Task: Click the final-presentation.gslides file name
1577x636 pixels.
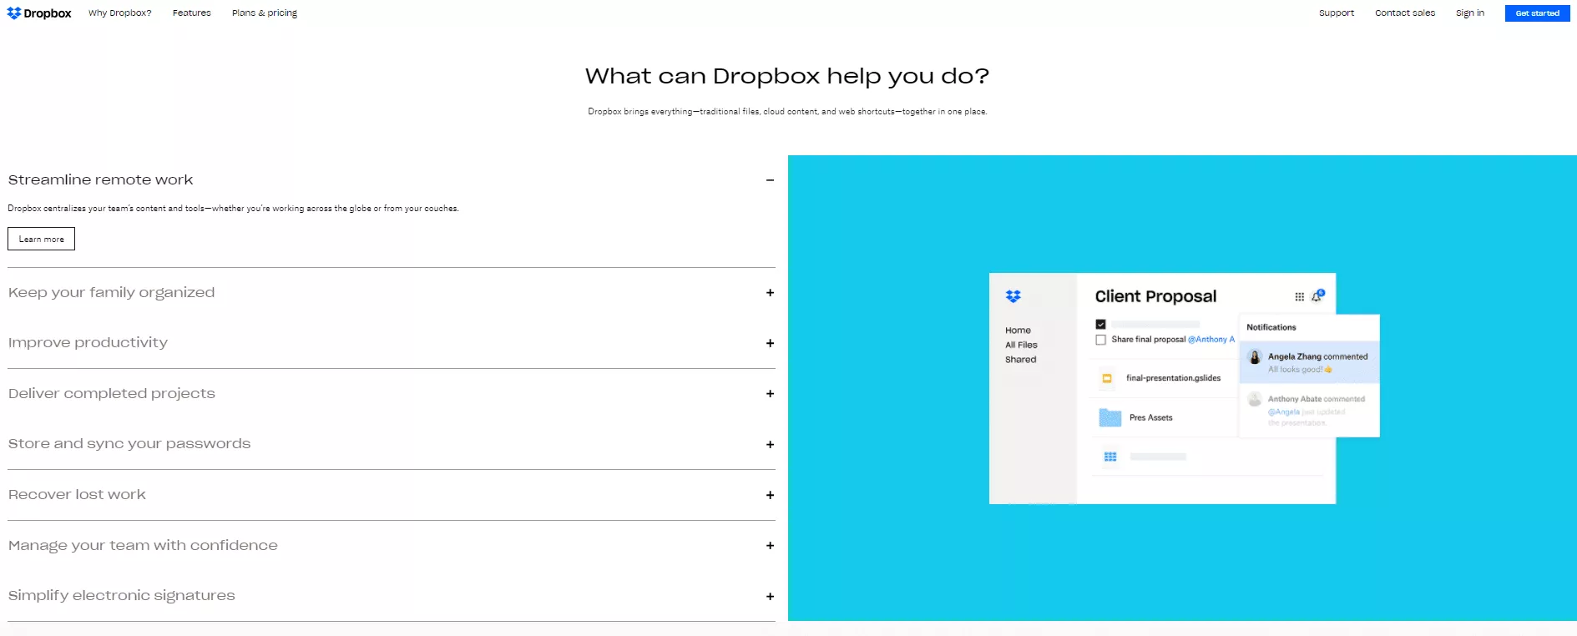Action: pos(1174,378)
